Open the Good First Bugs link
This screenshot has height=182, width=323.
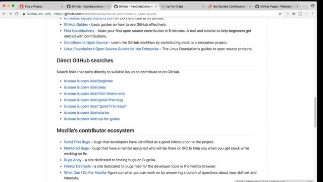[77, 142]
